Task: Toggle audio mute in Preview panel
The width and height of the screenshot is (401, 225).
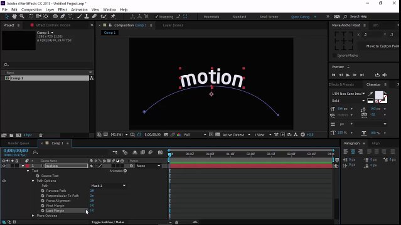Action: 385,75
